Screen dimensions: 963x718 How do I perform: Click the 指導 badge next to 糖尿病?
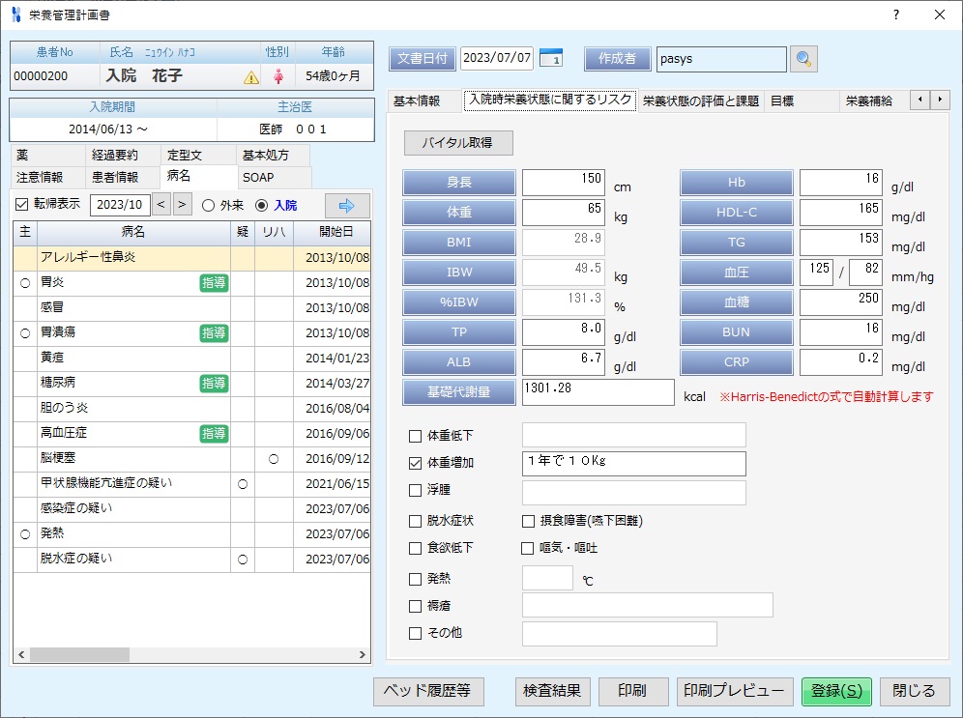tap(214, 381)
